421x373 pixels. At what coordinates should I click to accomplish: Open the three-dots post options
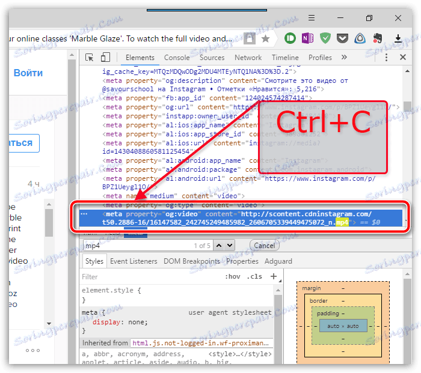[32, 350]
